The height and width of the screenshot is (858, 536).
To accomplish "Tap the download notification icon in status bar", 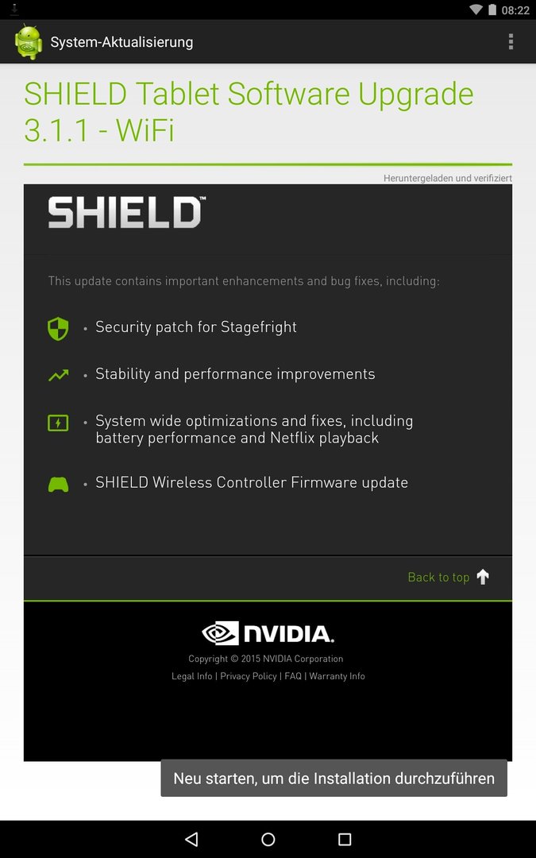I will pyautogui.click(x=15, y=10).
